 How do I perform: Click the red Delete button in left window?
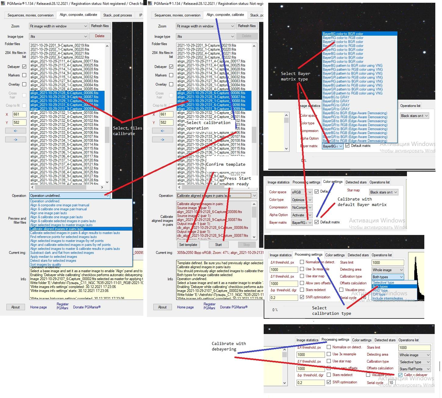pyautogui.click(x=100, y=36)
